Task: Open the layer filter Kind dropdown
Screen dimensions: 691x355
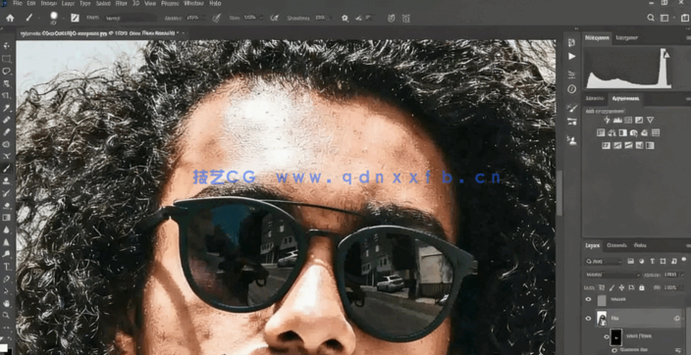Action: [604, 262]
